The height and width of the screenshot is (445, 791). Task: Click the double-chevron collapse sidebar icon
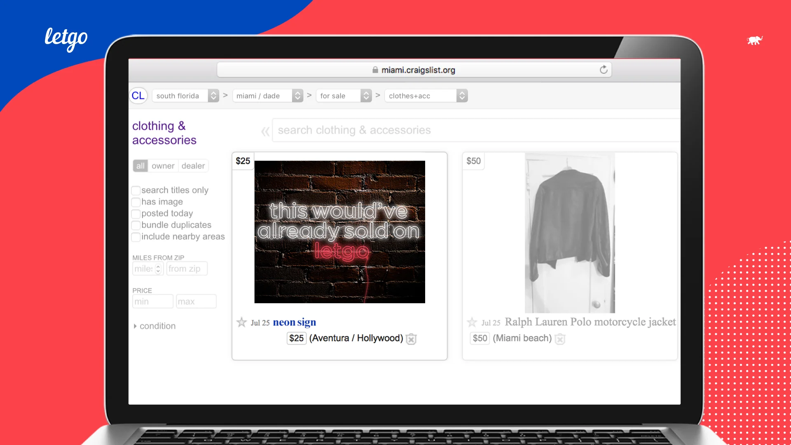click(x=265, y=131)
